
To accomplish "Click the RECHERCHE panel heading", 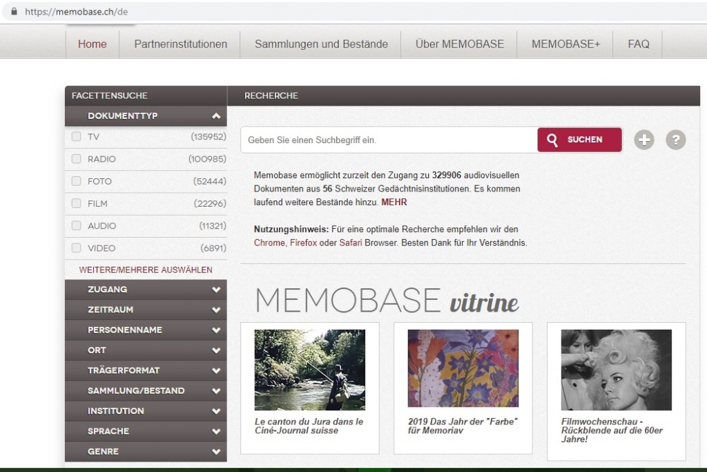I will coord(271,95).
